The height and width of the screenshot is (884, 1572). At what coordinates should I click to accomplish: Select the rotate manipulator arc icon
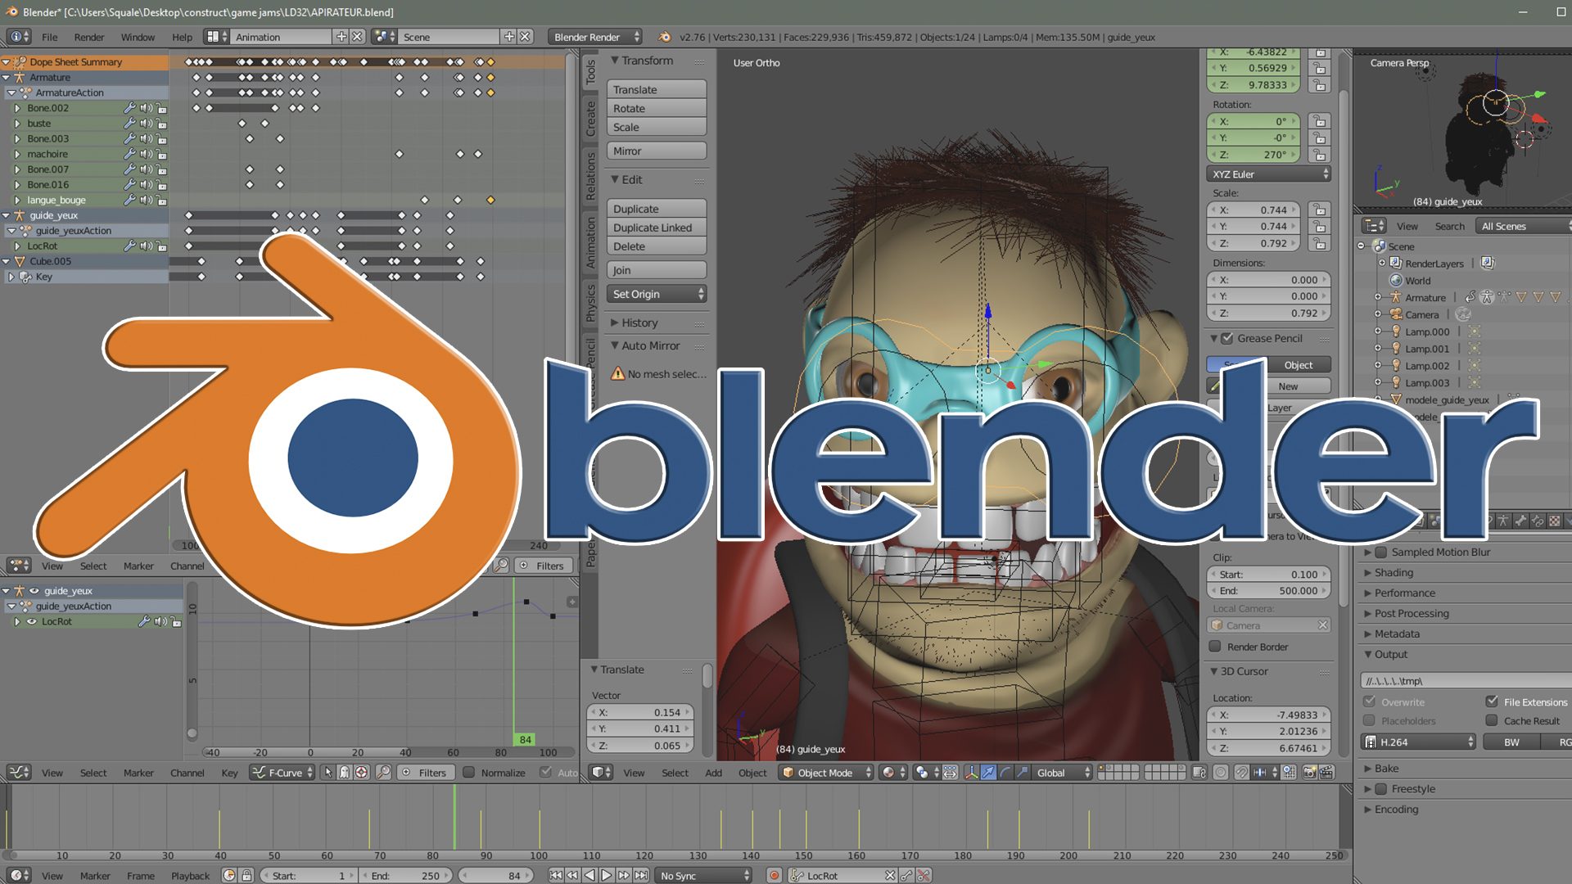1005,773
